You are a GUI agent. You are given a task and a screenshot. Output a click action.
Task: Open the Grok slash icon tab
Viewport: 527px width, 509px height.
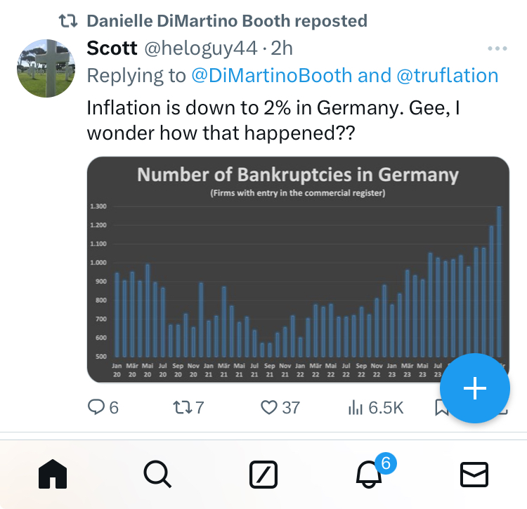tap(263, 475)
